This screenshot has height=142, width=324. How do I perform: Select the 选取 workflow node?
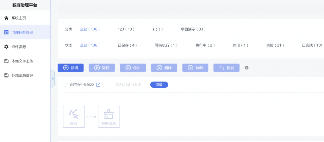point(74,117)
